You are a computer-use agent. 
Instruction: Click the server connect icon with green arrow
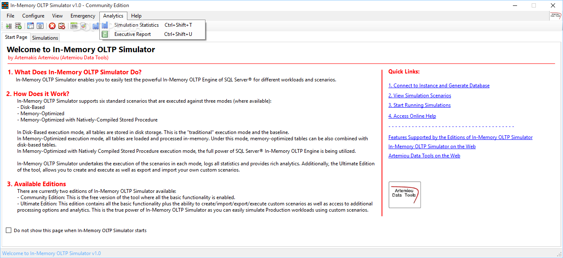coord(9,26)
